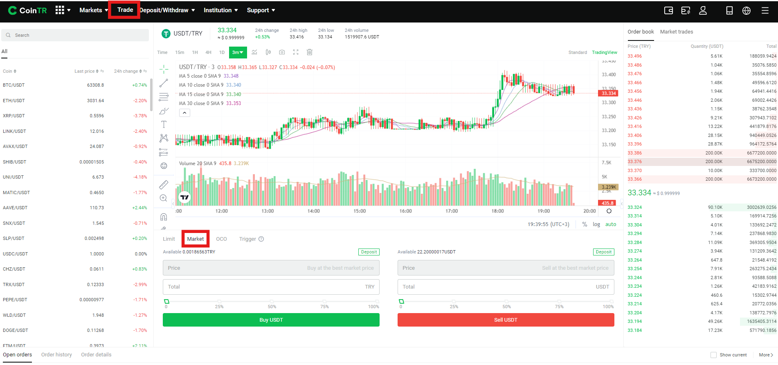Toggle the Show current checkbox
The width and height of the screenshot is (778, 365).
[713, 355]
